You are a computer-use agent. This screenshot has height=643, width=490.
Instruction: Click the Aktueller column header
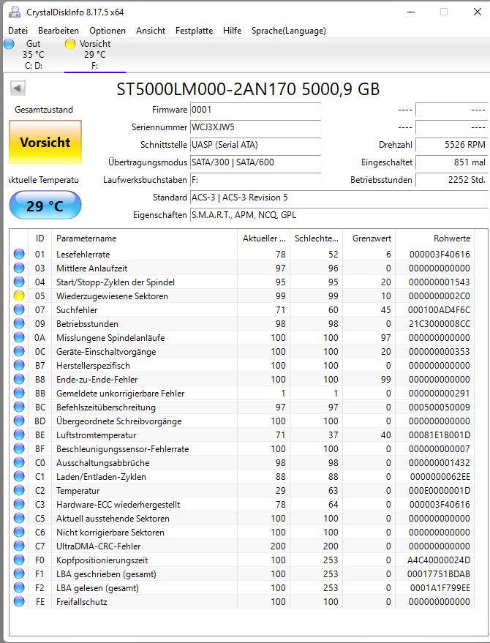[x=264, y=238]
